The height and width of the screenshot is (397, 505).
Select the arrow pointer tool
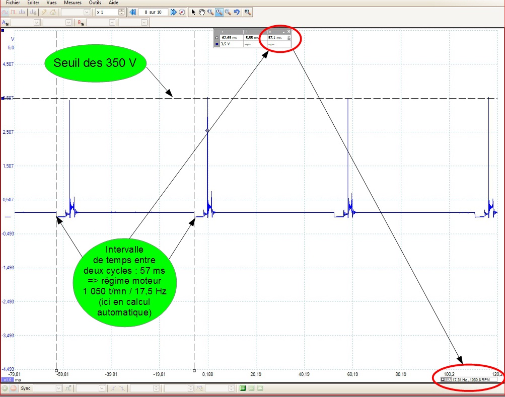pos(193,12)
